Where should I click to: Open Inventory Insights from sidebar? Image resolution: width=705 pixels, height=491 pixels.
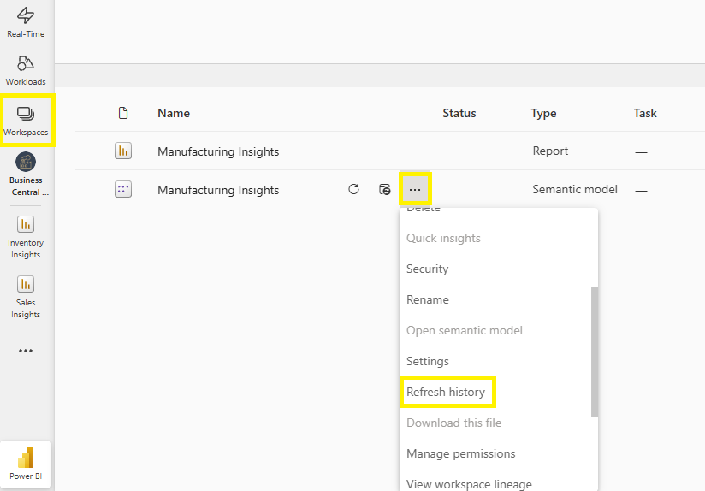(26, 236)
